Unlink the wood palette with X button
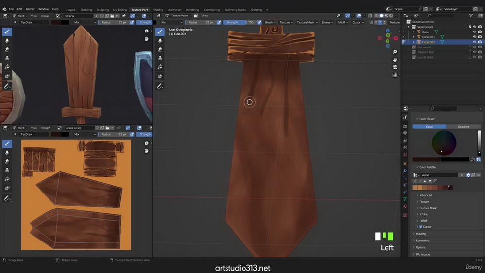 479,175
